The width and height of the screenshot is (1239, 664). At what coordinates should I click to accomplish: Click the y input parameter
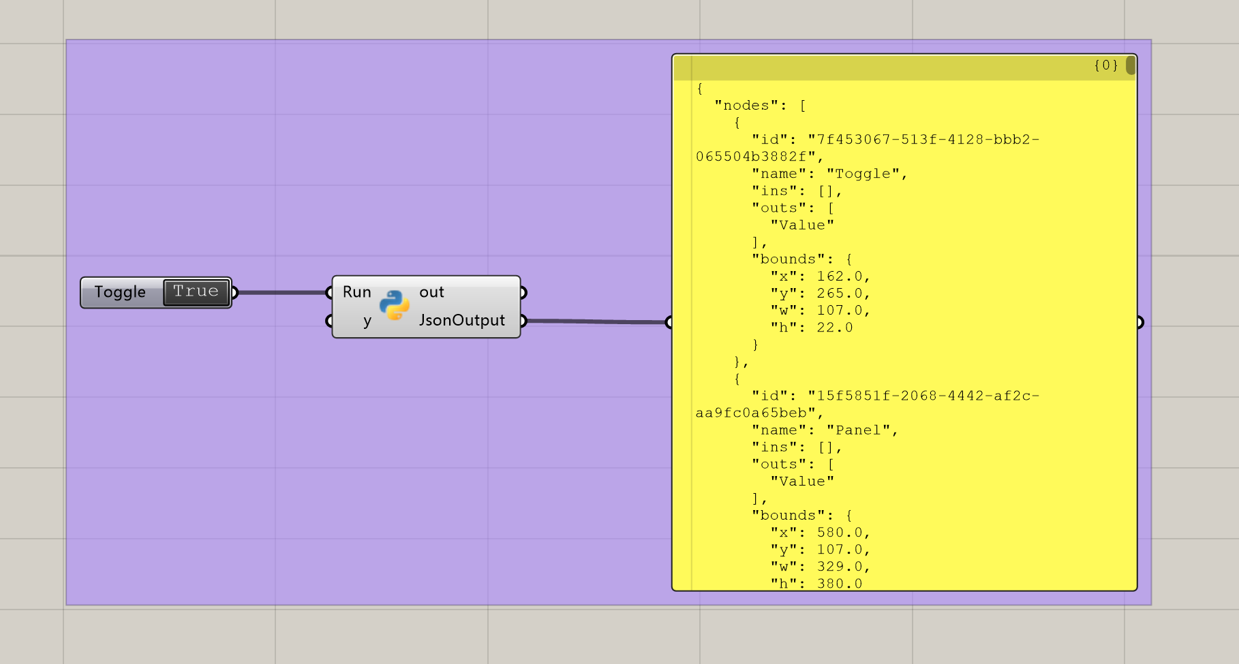click(367, 321)
